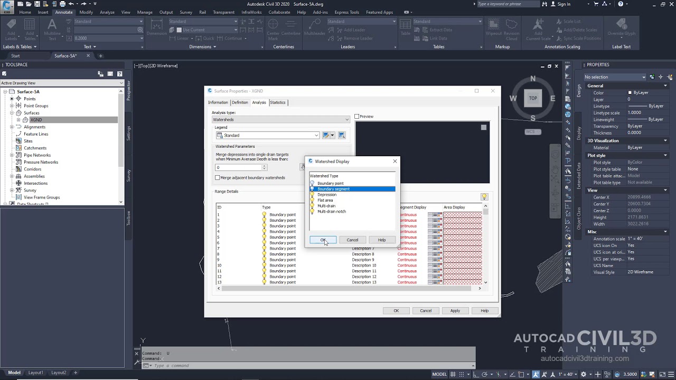The width and height of the screenshot is (676, 380).
Task: Open the No selection dropdown in Properties
Action: 615,77
